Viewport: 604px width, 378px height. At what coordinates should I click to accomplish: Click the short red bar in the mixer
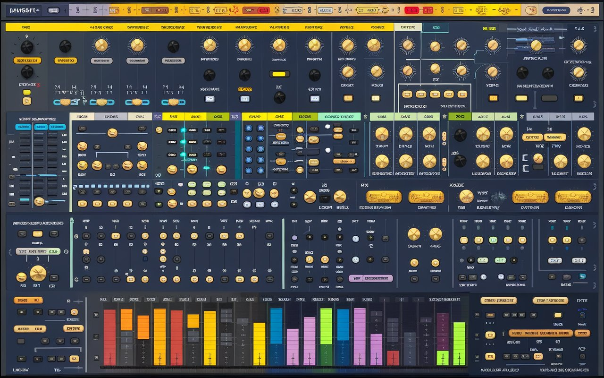[x=393, y=358]
